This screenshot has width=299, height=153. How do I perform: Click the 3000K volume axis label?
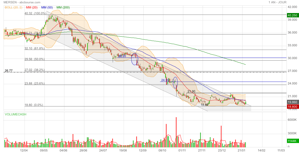click(x=292, y=133)
